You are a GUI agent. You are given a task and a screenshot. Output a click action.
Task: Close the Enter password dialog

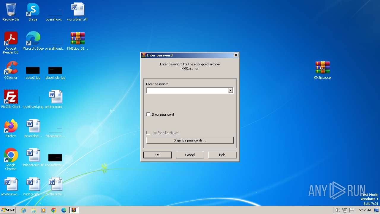tap(236, 55)
